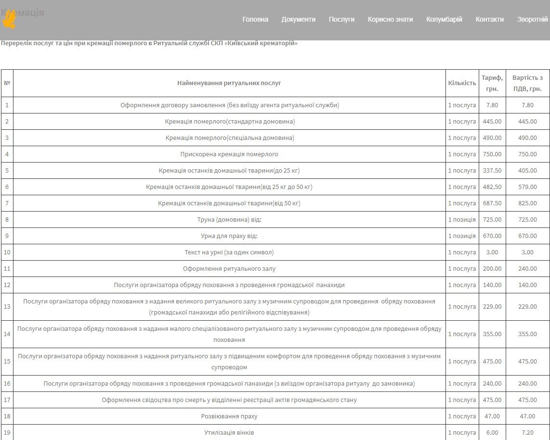Image resolution: width=550 pixels, height=440 pixels.
Task: Click row number 19 cell
Action: click(x=7, y=433)
